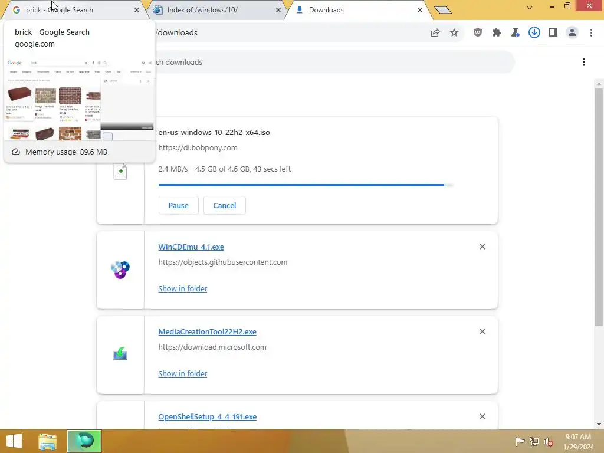
Task: Click the muted volume tray icon
Action: tap(548, 441)
